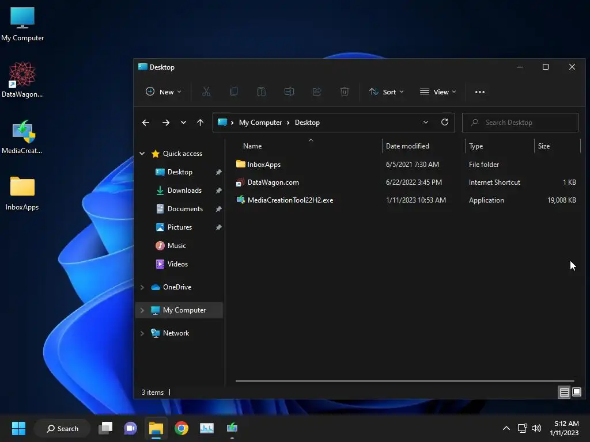Open the Sort options dropdown
The width and height of the screenshot is (590, 442).
point(387,92)
